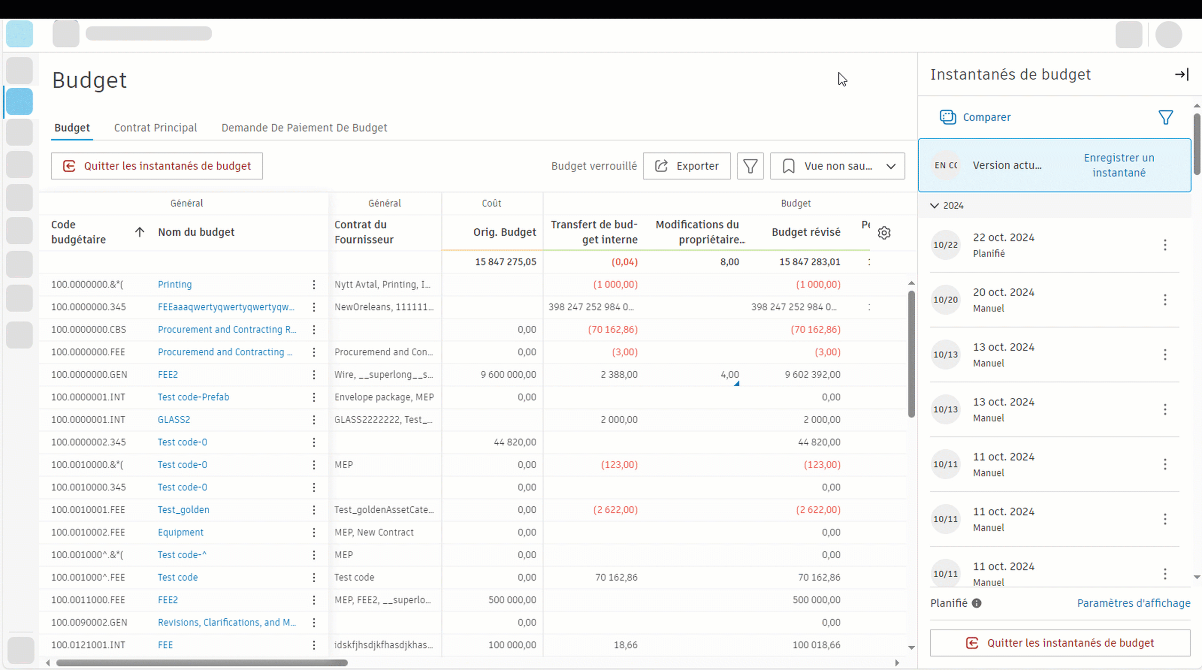Click the Comparer comparison icon
Screen dimensions: 1202x670
click(948, 117)
